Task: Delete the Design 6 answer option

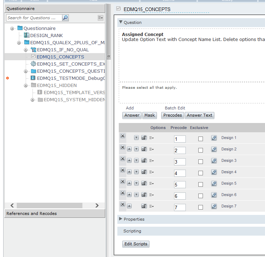Action: pyautogui.click(x=123, y=193)
